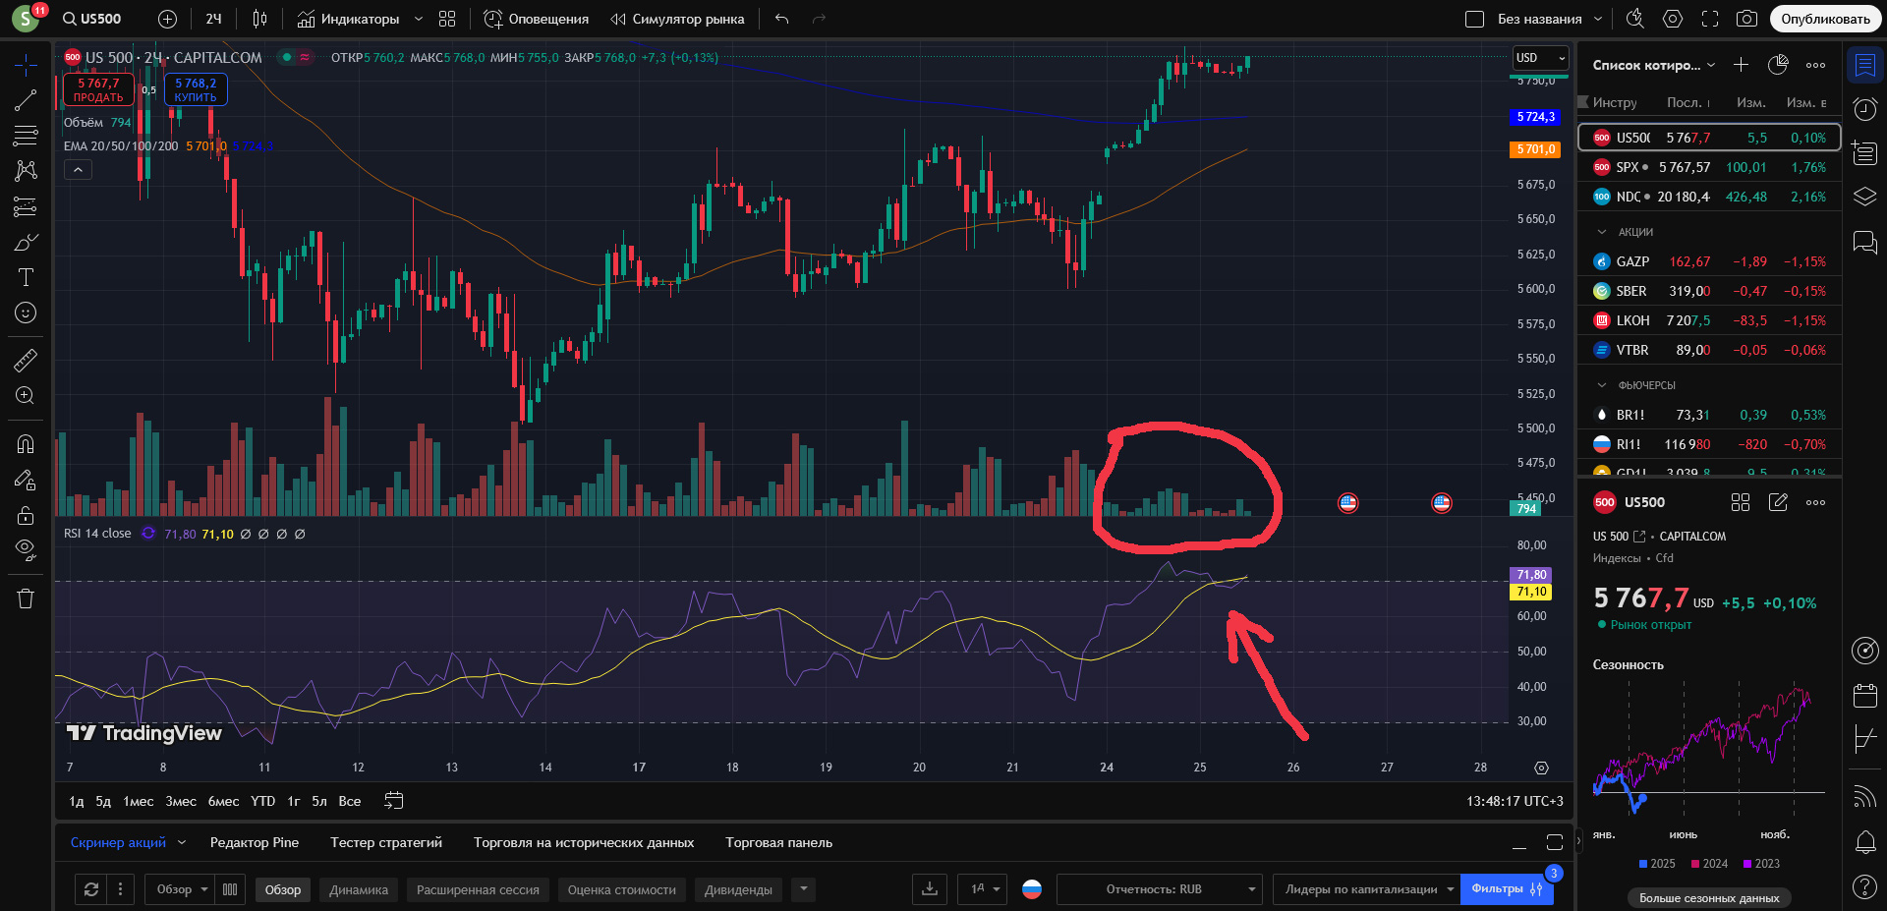Switch to the Редактор Pine tab
Screen dimensions: 1887x911
[x=255, y=842]
